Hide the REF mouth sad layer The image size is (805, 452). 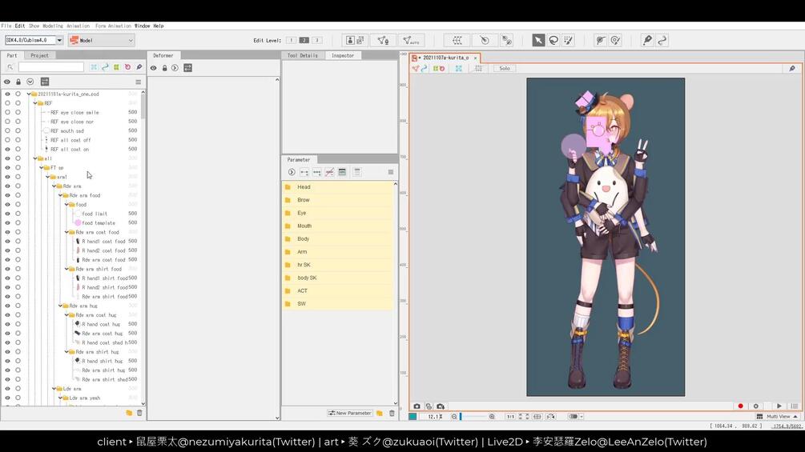[7, 130]
